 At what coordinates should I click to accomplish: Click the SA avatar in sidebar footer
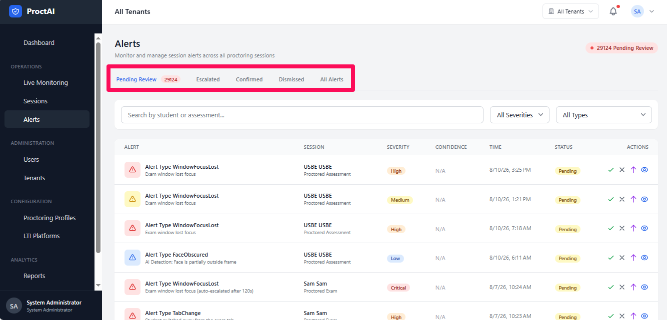14,306
